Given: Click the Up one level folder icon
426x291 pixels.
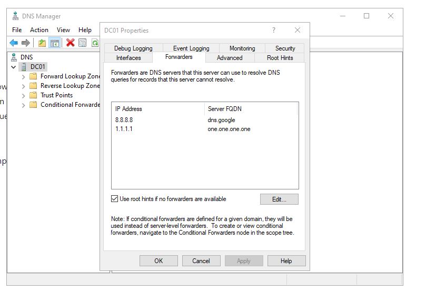Looking at the screenshot, I should 42,43.
